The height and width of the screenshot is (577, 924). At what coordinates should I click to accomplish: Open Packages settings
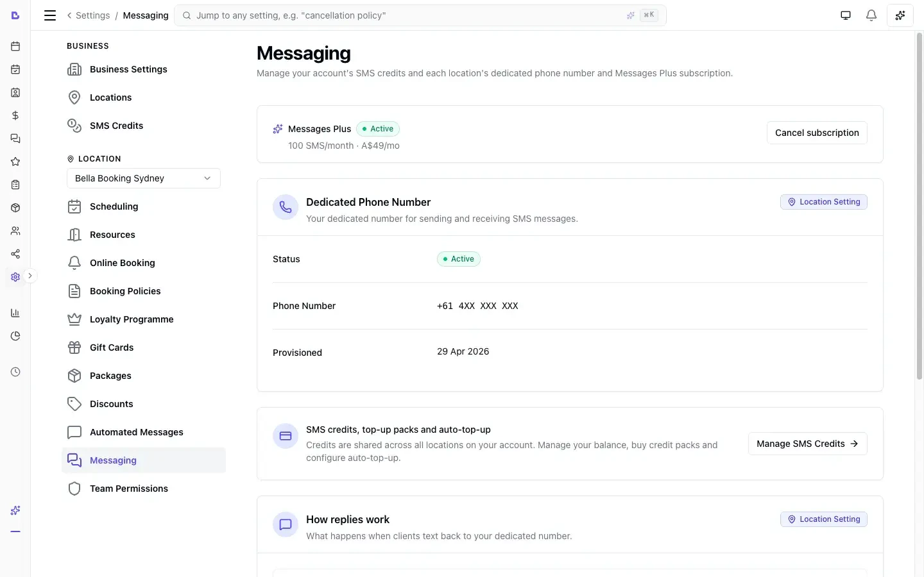coord(144,376)
